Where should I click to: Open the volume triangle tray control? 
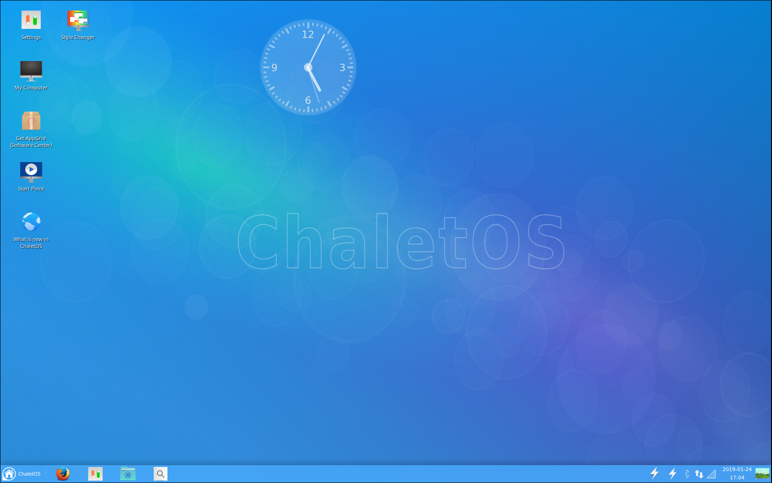point(711,473)
